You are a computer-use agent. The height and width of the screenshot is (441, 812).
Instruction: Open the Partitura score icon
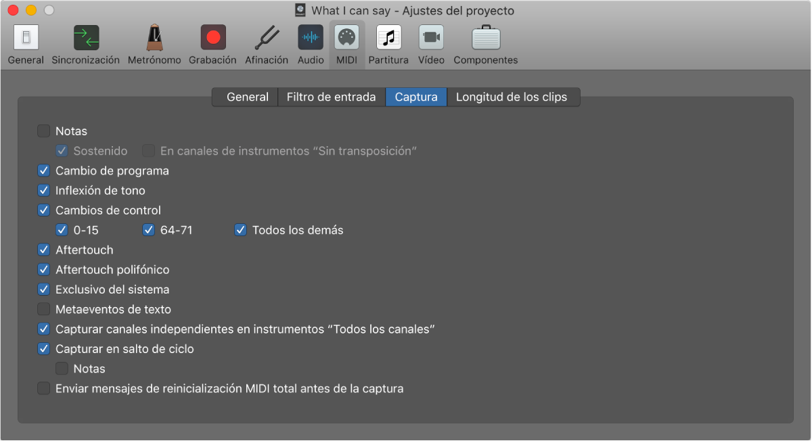coord(388,38)
